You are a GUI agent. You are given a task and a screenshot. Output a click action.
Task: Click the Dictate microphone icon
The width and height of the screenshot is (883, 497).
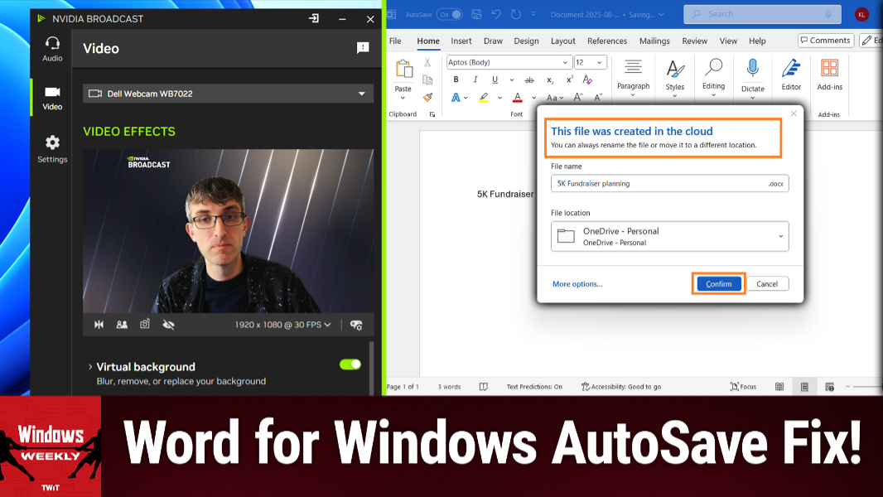752,69
